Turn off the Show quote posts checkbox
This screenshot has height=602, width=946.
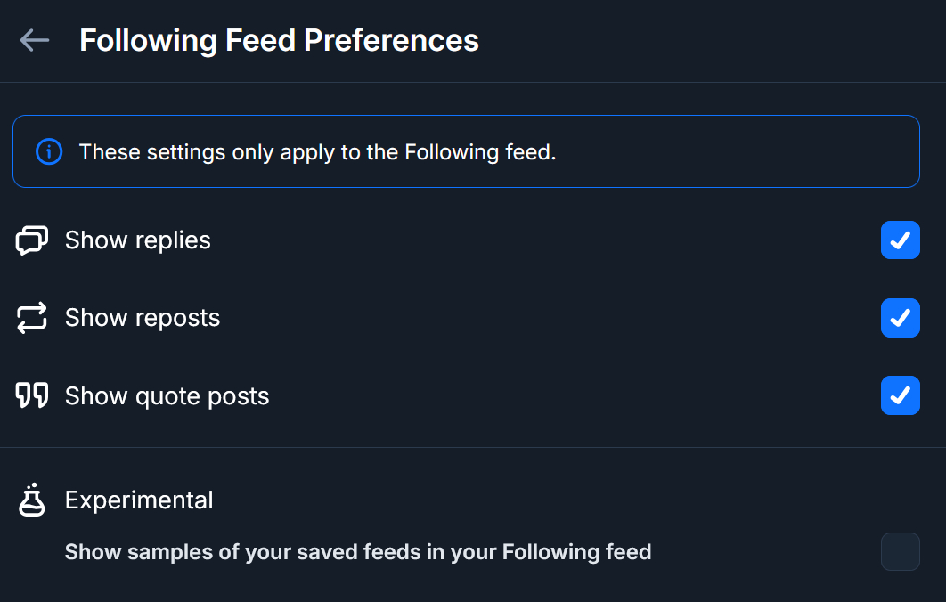(900, 395)
